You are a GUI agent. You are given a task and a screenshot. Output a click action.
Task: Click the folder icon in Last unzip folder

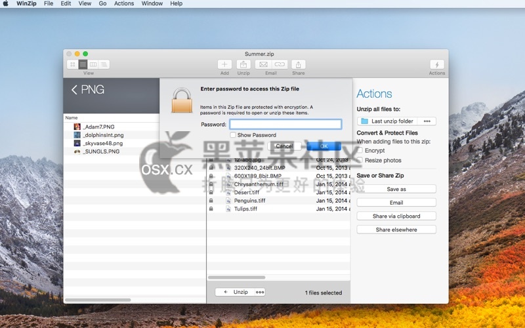pos(365,121)
